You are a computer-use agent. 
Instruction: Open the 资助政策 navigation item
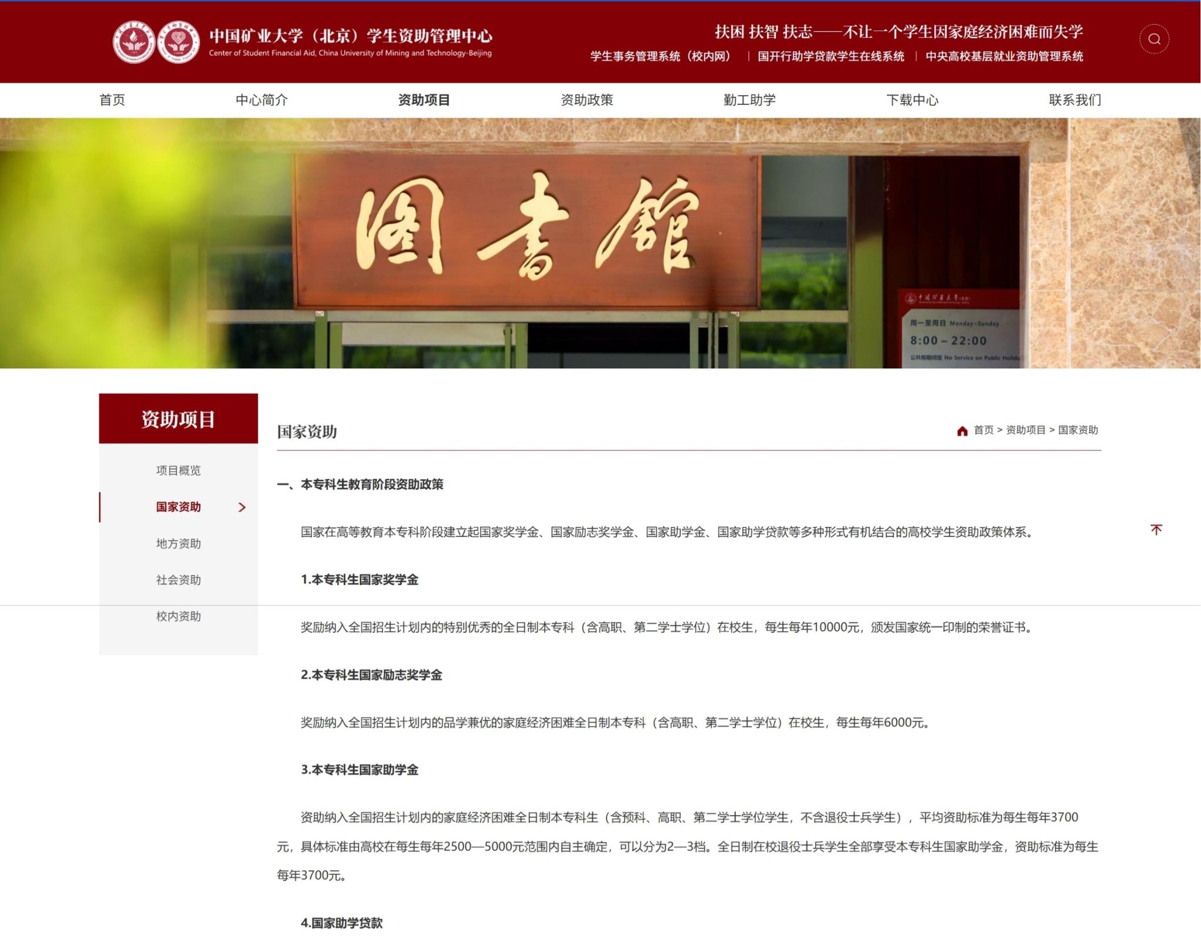(x=586, y=100)
